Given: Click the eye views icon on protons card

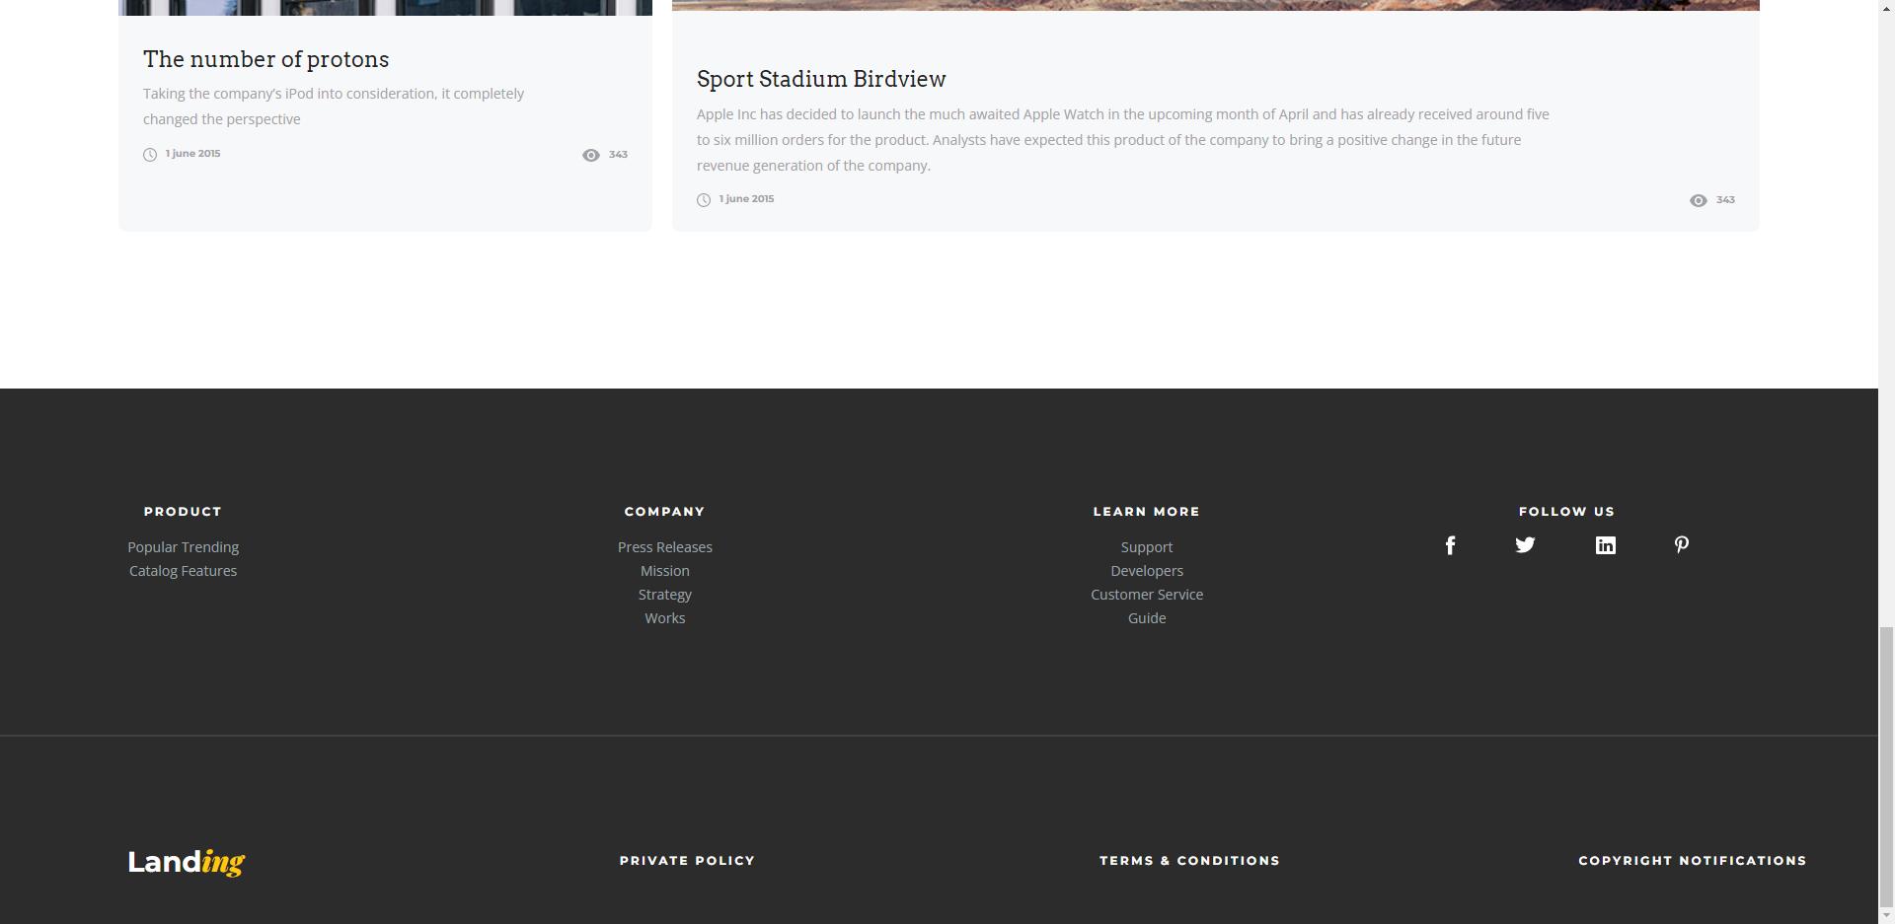Looking at the screenshot, I should pos(590,155).
